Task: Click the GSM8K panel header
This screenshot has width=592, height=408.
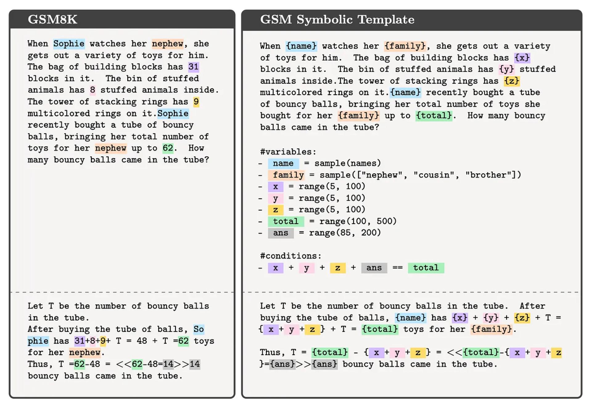Action: (122, 19)
